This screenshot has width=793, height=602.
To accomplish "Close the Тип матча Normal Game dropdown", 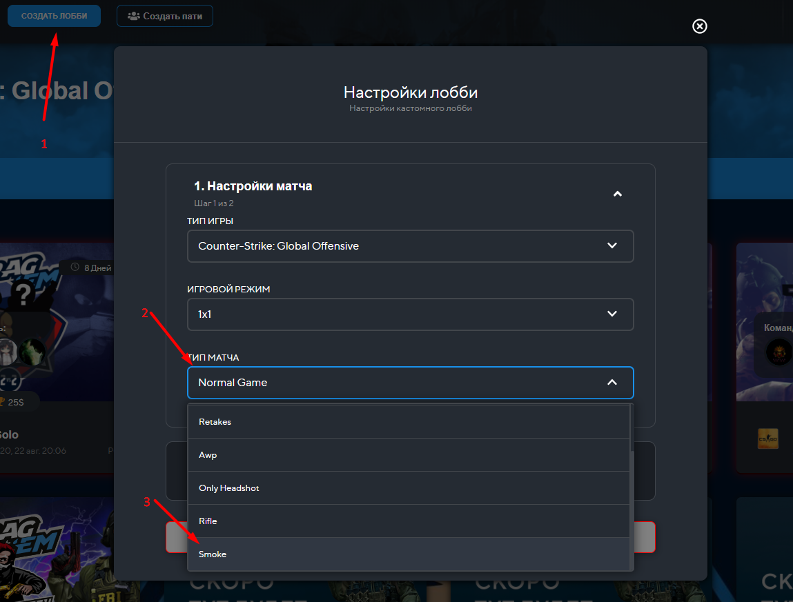I will [410, 383].
